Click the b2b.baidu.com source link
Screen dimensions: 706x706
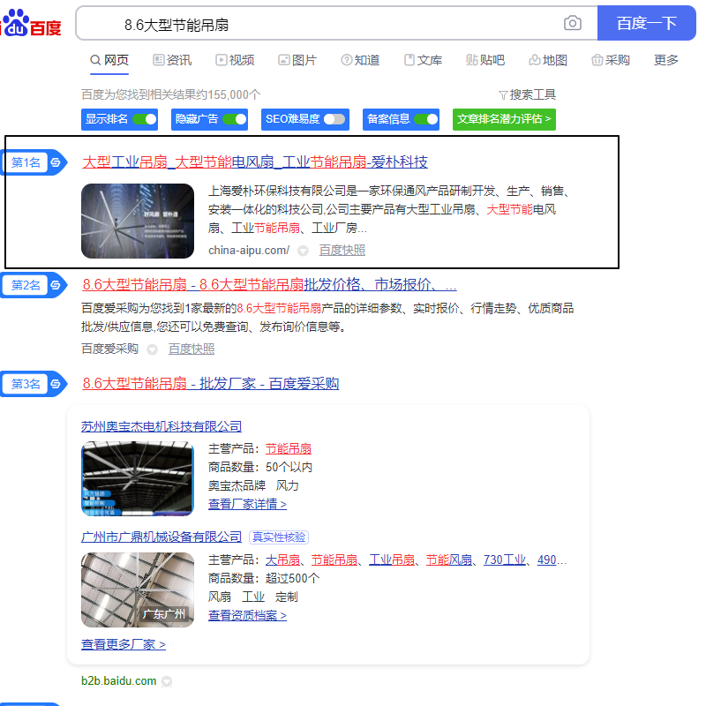tap(119, 680)
